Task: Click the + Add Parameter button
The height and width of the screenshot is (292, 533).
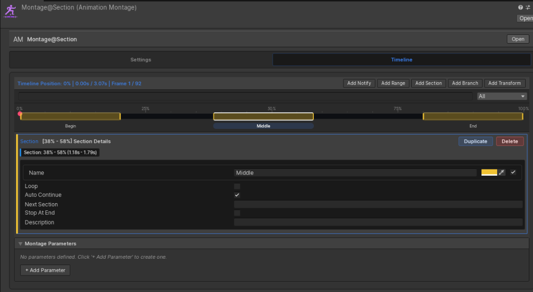Action: pos(45,270)
